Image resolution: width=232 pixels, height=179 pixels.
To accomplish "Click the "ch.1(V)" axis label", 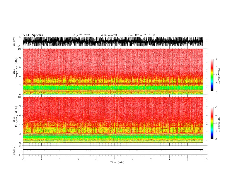I will click(x=14, y=42).
